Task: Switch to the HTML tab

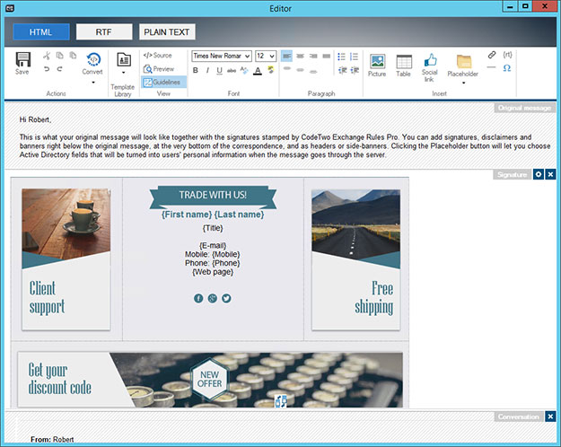Action: [41, 31]
